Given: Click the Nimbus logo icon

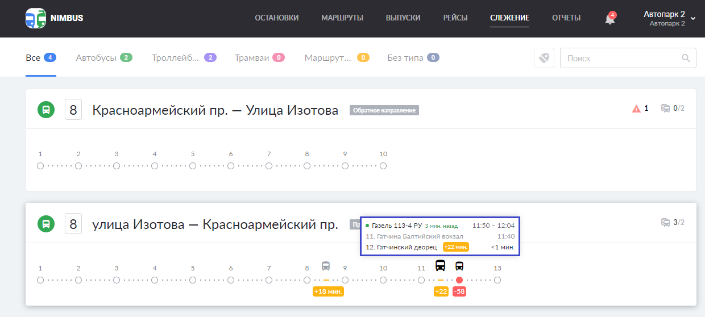Looking at the screenshot, I should point(36,18).
